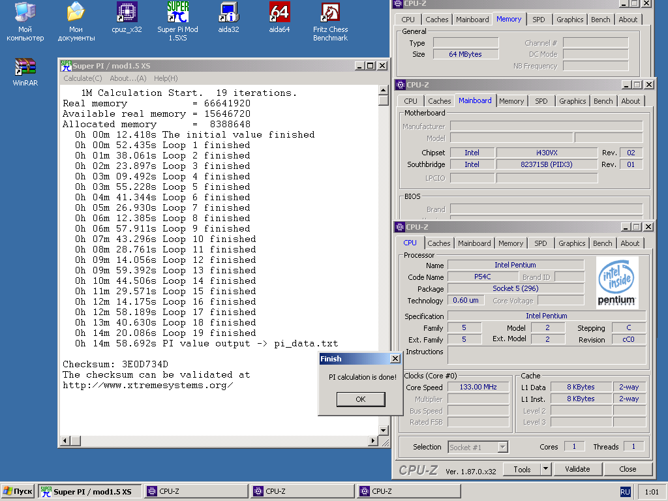The image size is (668, 501).
Task: Expand the Tools dropdown arrow in CPU-Z
Action: point(545,469)
